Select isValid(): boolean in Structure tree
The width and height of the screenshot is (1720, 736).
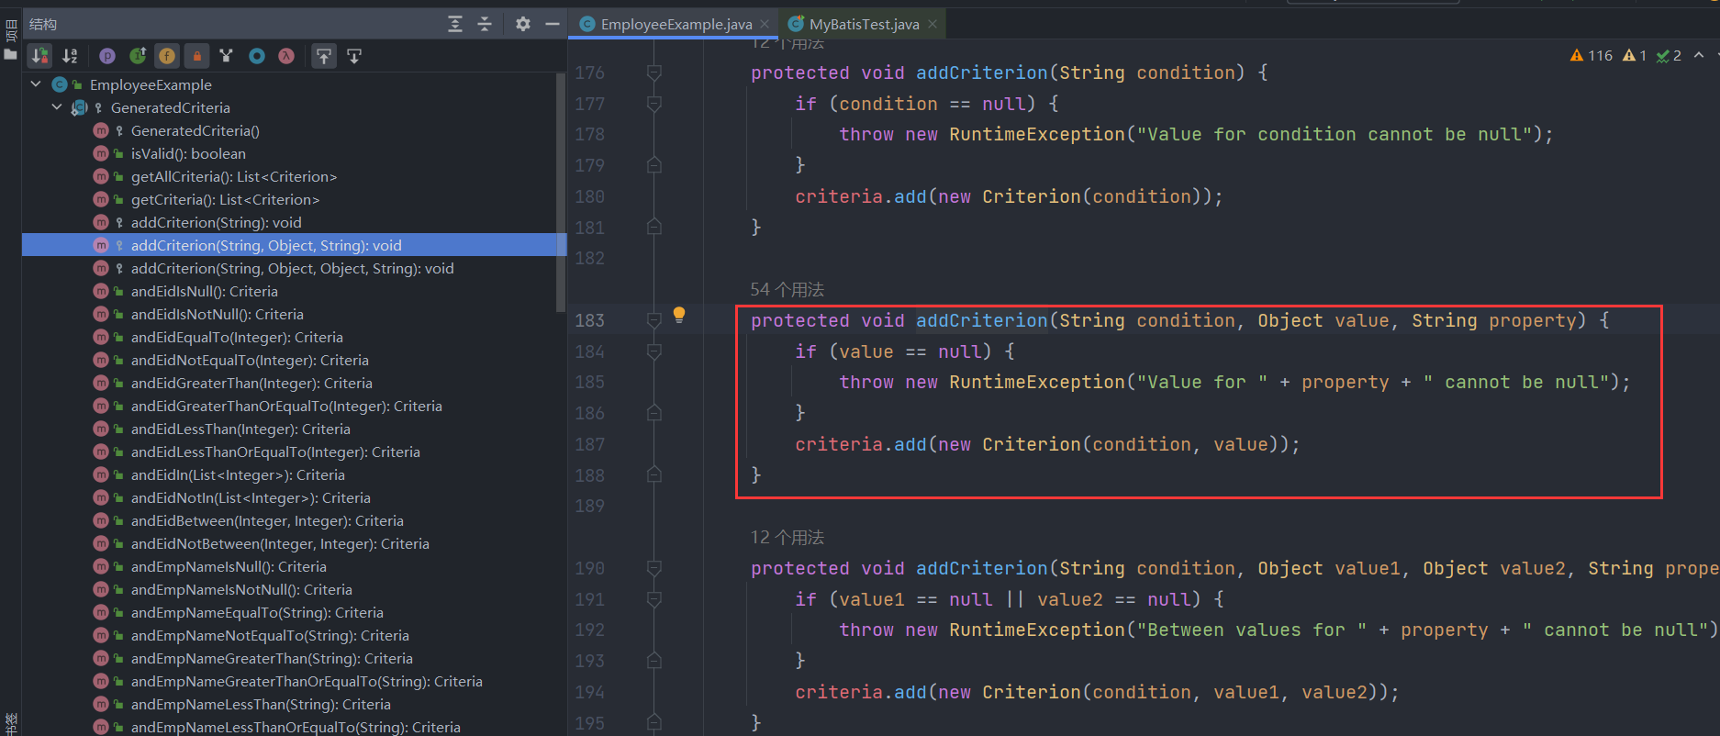pos(188,153)
